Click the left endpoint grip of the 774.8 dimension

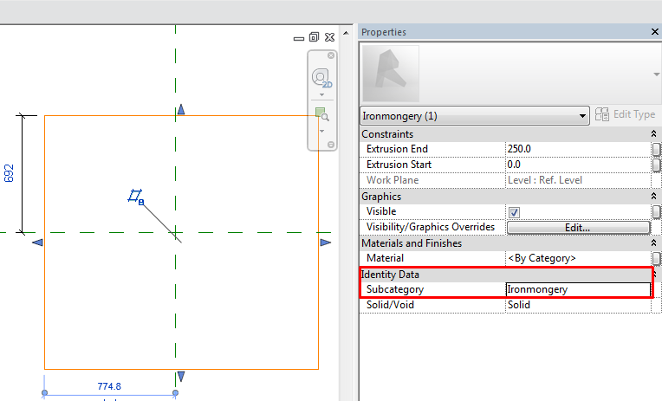tap(44, 393)
